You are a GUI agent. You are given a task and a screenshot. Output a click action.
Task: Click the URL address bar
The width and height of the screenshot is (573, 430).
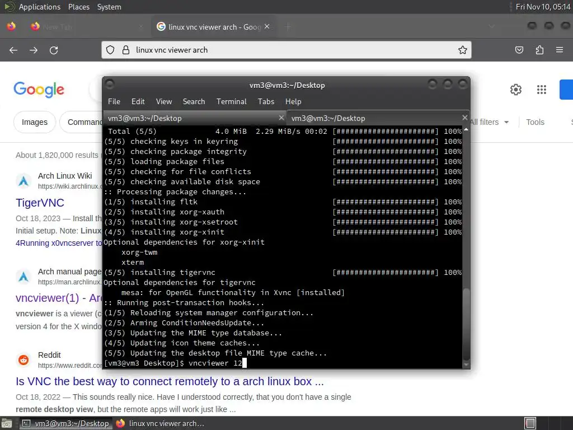(286, 50)
